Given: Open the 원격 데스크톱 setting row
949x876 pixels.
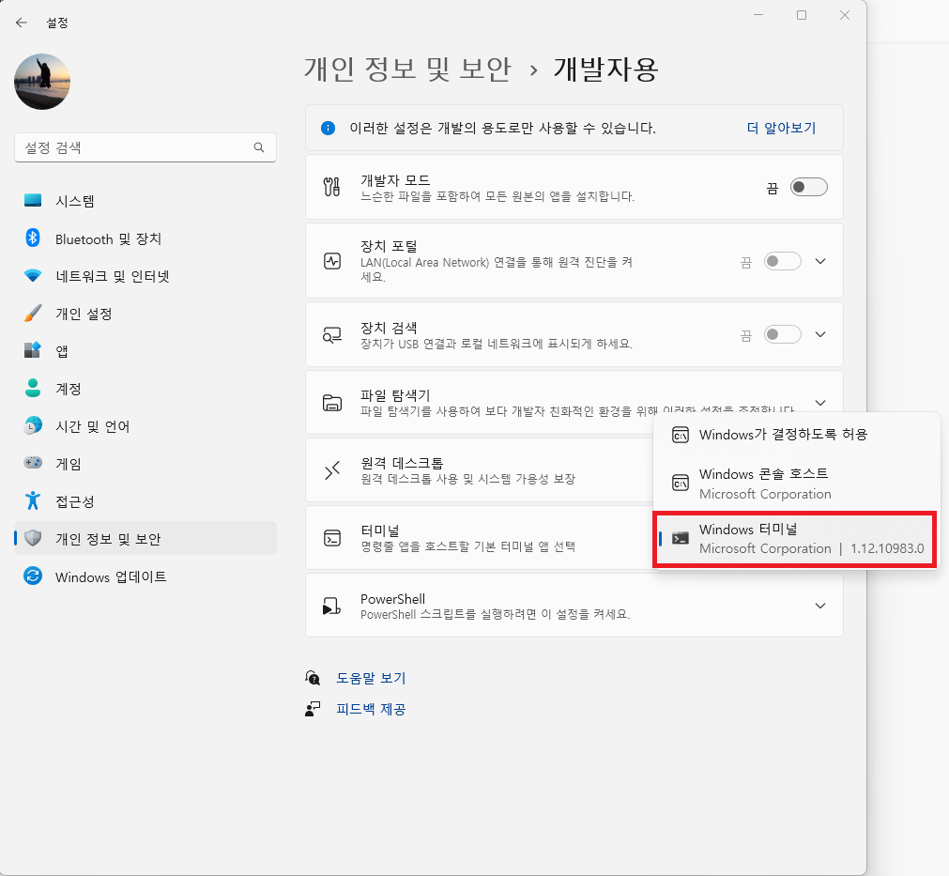Looking at the screenshot, I should (x=480, y=470).
